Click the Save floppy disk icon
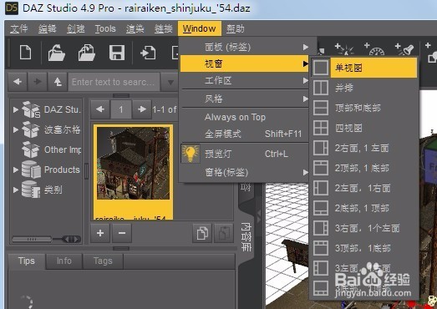The width and height of the screenshot is (437, 309). (x=117, y=53)
